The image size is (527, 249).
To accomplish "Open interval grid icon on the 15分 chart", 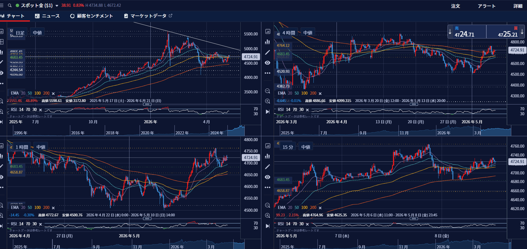I will coord(268,146).
